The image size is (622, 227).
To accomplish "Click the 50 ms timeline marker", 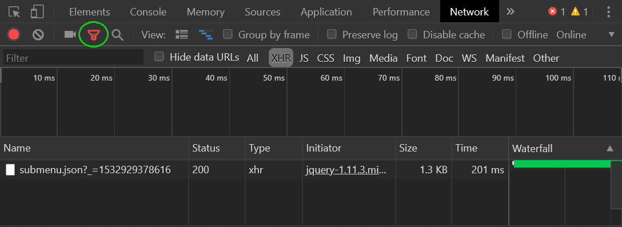I will coord(273,78).
